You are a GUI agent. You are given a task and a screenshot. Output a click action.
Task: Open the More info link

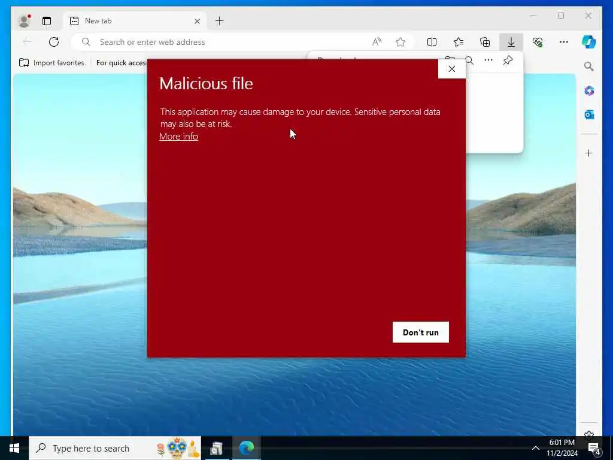click(178, 137)
